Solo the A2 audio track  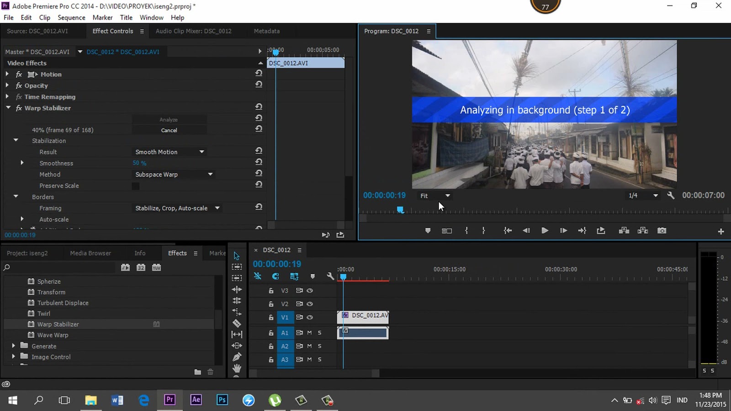tap(320, 346)
